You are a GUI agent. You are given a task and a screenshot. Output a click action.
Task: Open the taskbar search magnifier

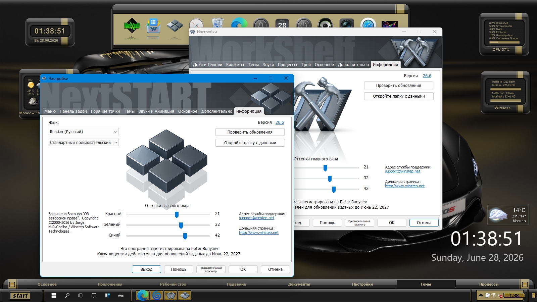click(67, 296)
